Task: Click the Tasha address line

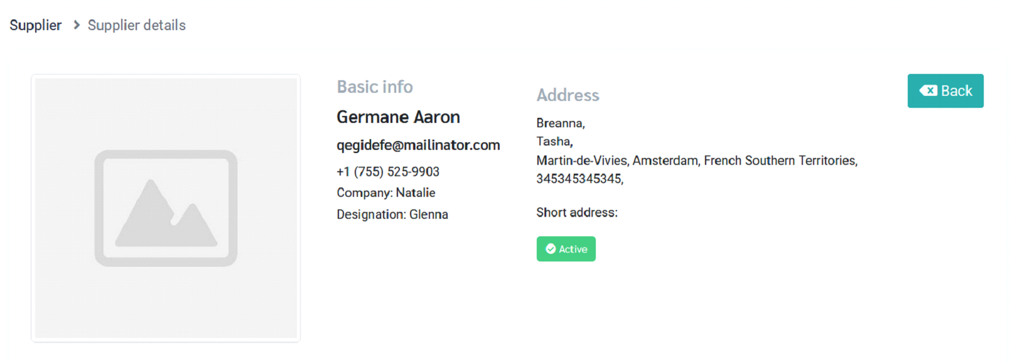Action: coord(554,142)
